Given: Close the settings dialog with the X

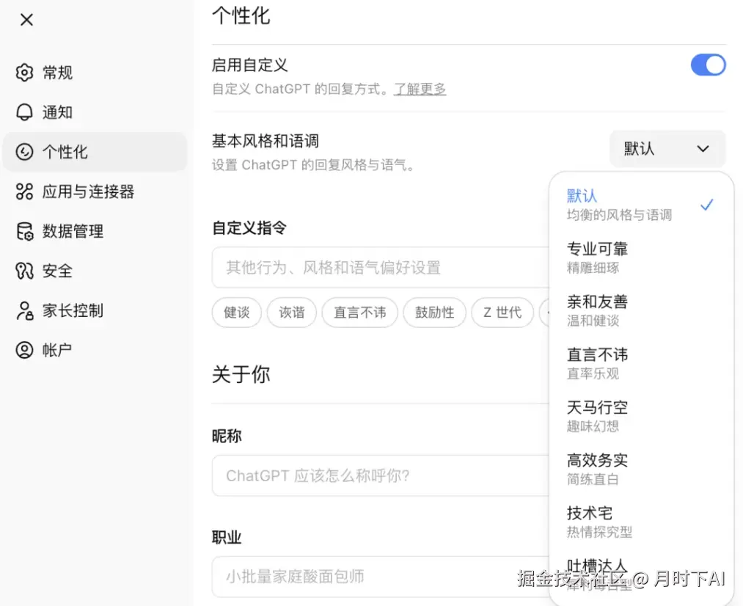Looking at the screenshot, I should click(26, 19).
